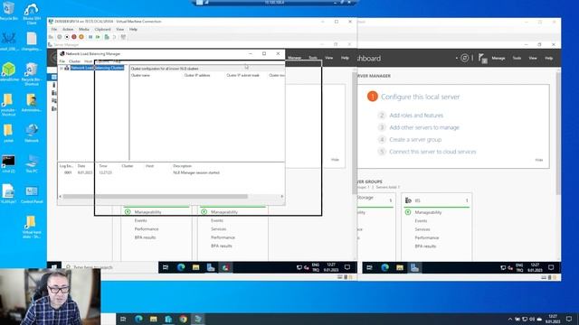Click NLB Manager icon in left VM taskbar

(x=225, y=267)
